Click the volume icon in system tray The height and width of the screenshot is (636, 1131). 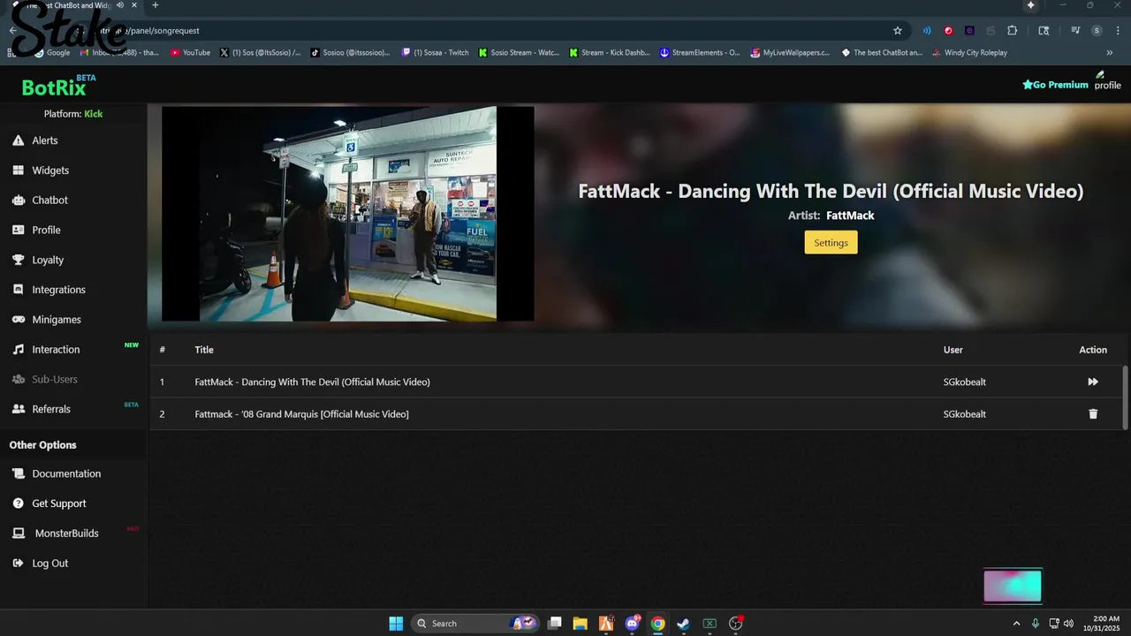click(1068, 623)
